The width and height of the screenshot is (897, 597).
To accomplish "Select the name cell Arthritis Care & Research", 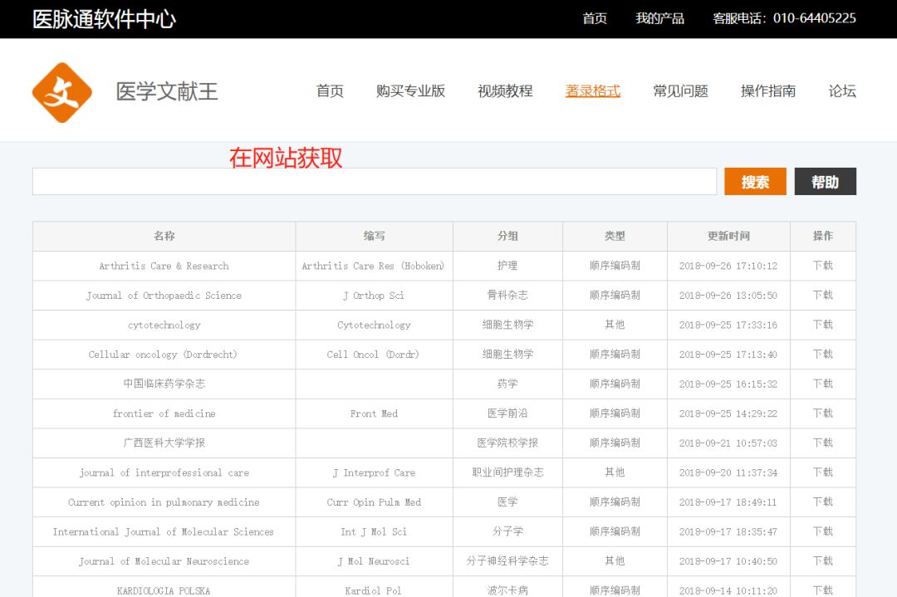I will click(164, 266).
